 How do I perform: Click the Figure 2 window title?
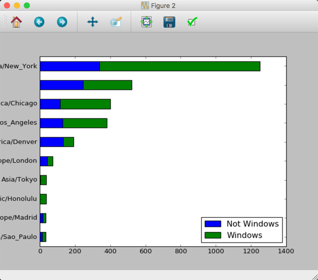[x=163, y=6]
